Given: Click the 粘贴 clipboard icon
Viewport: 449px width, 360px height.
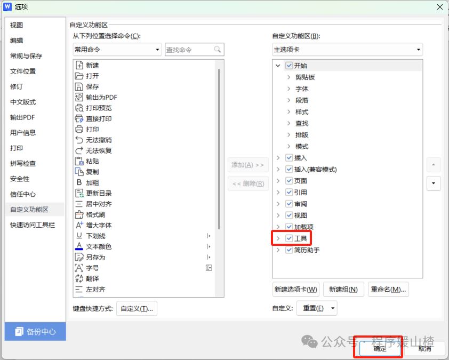Looking at the screenshot, I should click(79, 161).
